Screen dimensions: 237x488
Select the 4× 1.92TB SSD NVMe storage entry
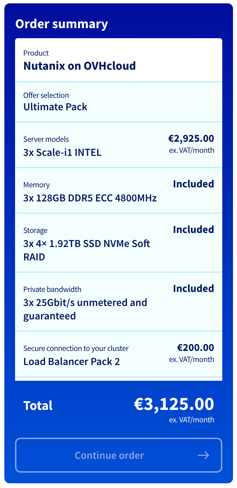coord(87,250)
